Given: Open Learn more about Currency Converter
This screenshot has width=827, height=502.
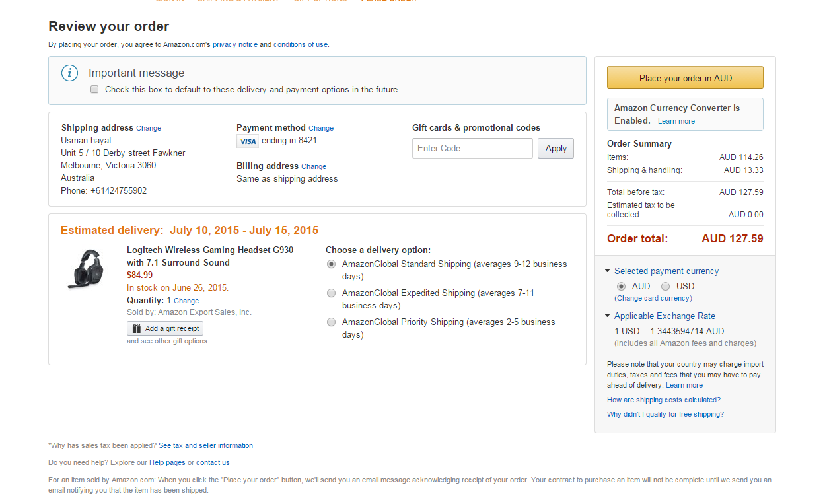Looking at the screenshot, I should (676, 121).
